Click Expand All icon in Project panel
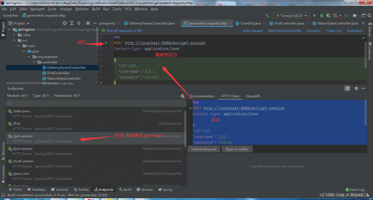Screen dimensions: 373x200 pyautogui.click(x=72, y=23)
